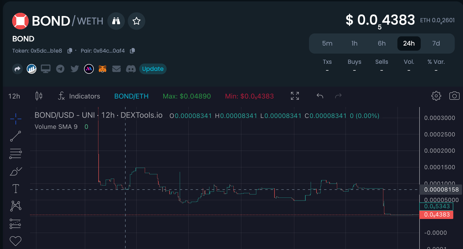Click the 0.00008158 price axis label
This screenshot has height=249, width=463.
(x=441, y=189)
